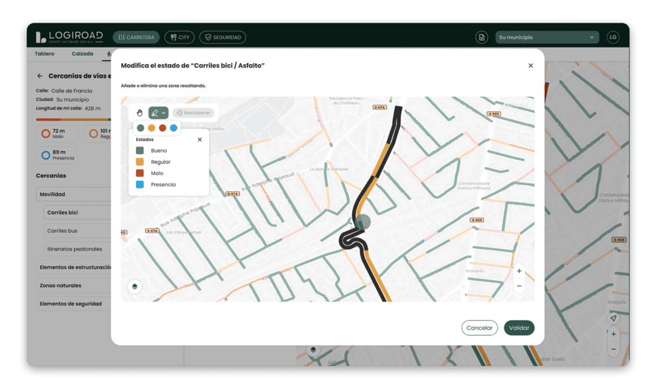648x392 pixels.
Task: Open the pen draw tool dropdown
Action: pos(158,113)
